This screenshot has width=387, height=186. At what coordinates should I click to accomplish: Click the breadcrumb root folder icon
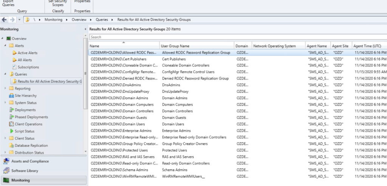(28, 20)
